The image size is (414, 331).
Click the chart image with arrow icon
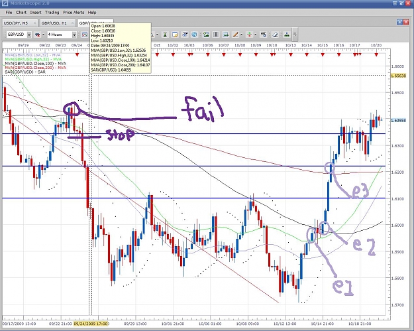click(225, 34)
